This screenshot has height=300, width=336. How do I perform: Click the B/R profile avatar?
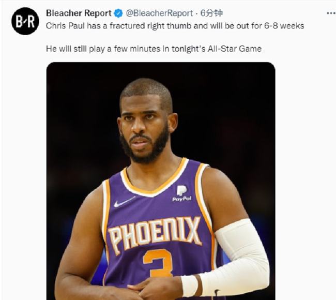[25, 21]
